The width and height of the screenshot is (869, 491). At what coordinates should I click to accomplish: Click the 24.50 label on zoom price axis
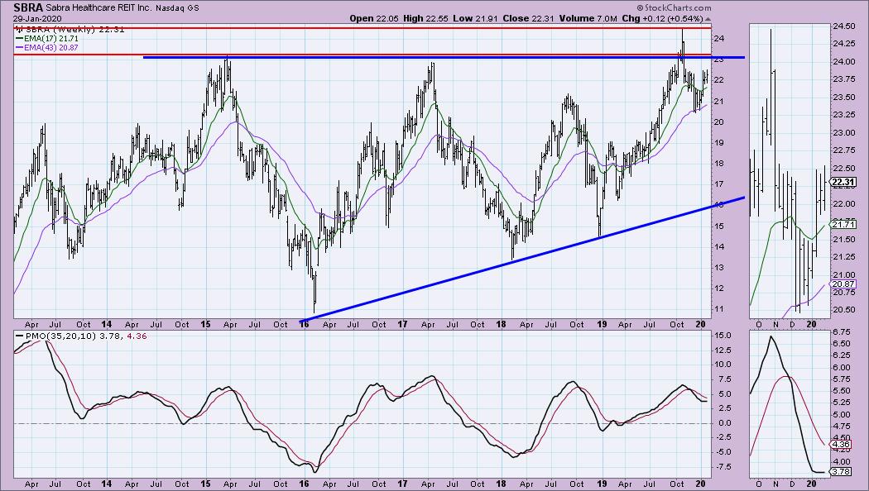843,26
